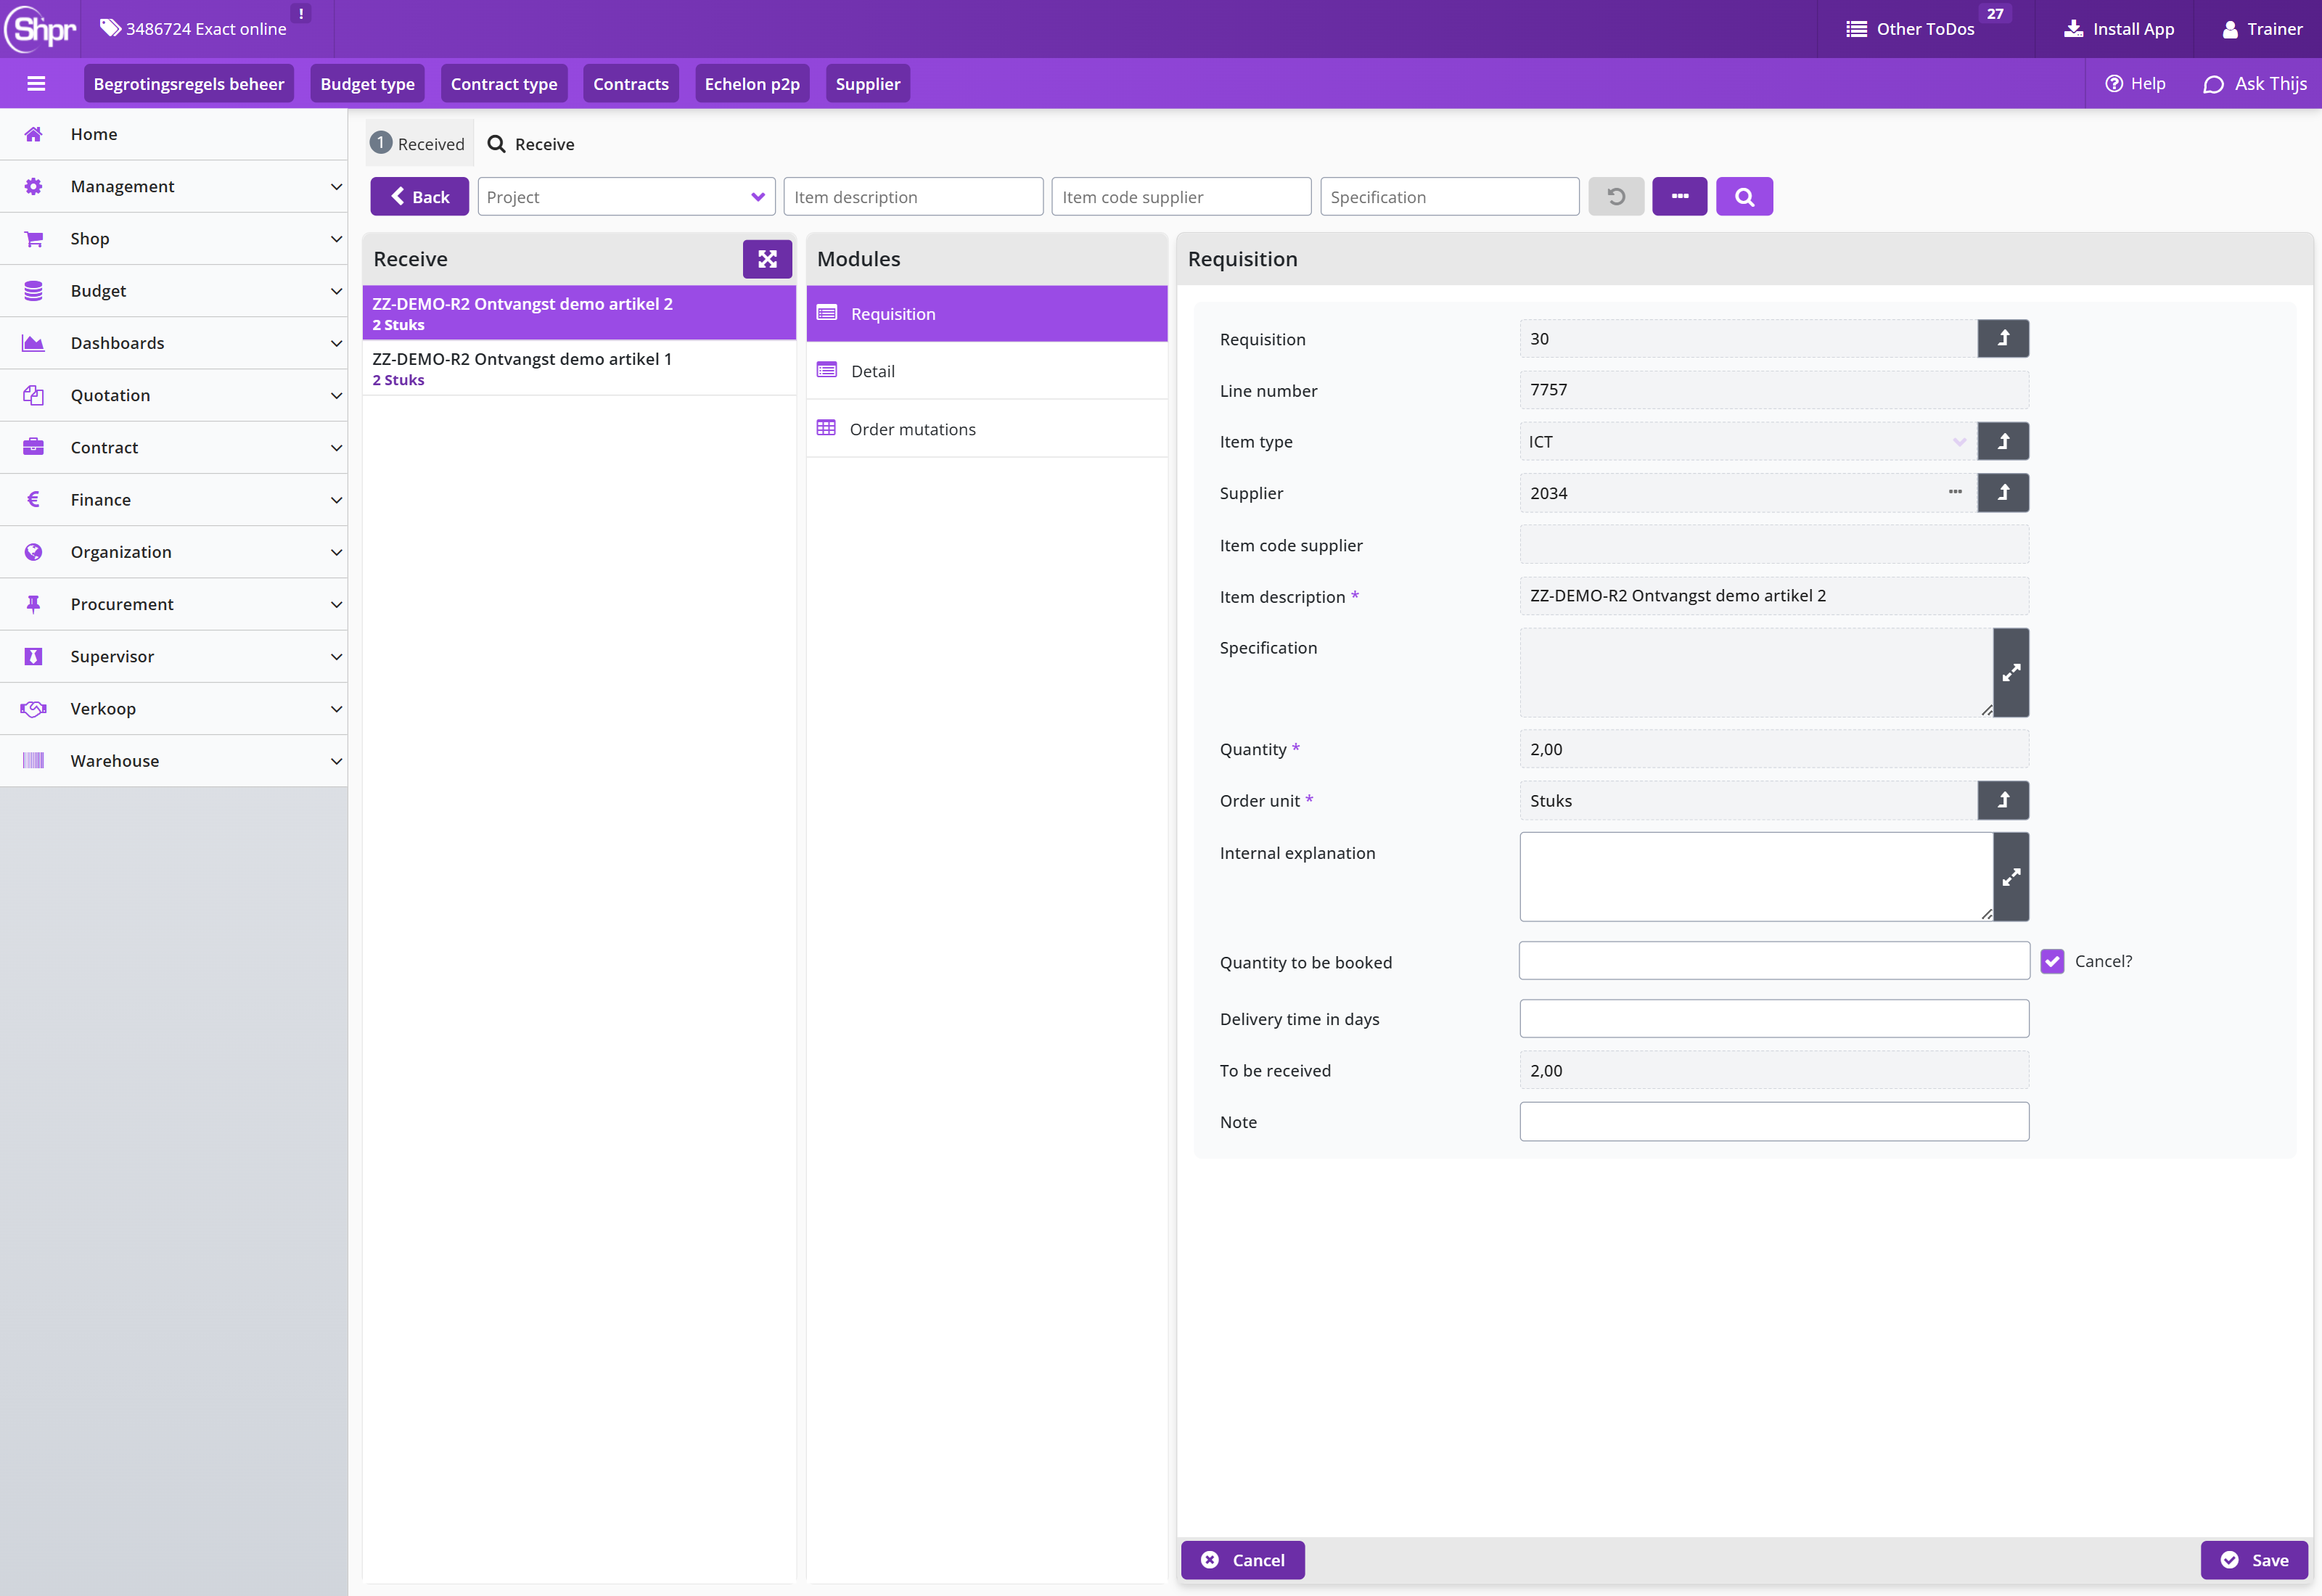Expand the Procurement sidebar menu
This screenshot has width=2322, height=1596.
(174, 604)
